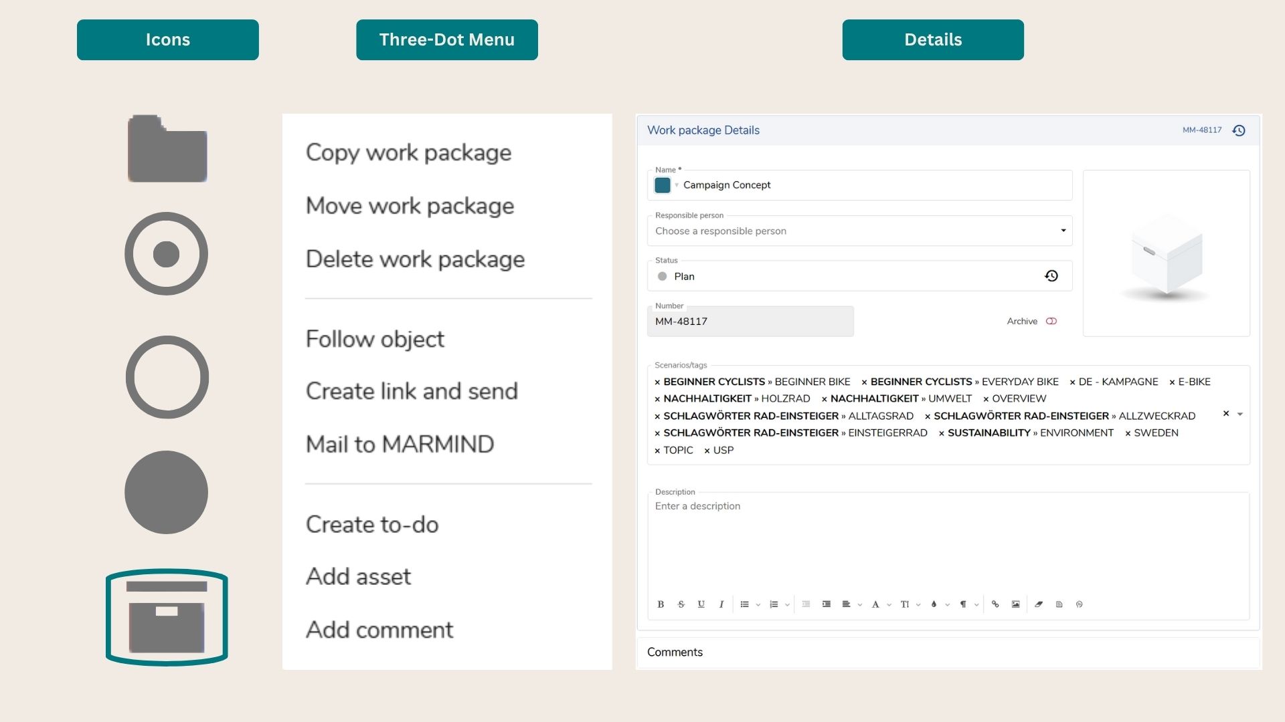
Task: Open the Status history icon beside Plan
Action: point(1051,275)
